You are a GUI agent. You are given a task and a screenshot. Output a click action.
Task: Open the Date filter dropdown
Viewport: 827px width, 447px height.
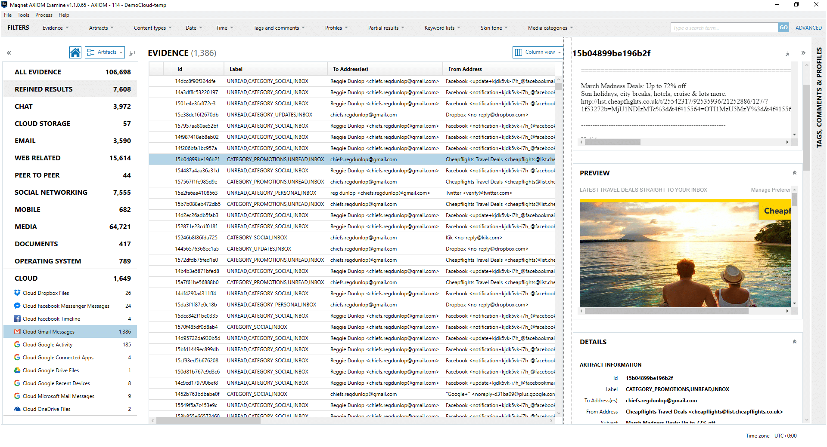193,28
